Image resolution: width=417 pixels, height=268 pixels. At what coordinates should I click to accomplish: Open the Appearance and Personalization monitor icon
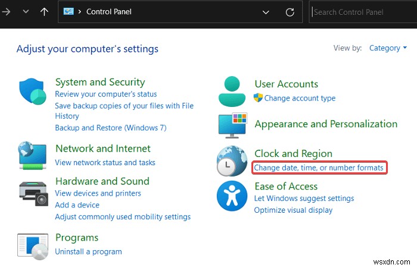click(x=232, y=126)
